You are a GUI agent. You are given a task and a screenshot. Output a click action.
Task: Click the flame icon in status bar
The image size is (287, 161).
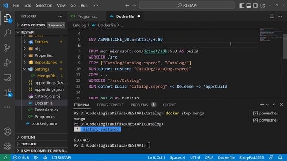(x=45, y=157)
